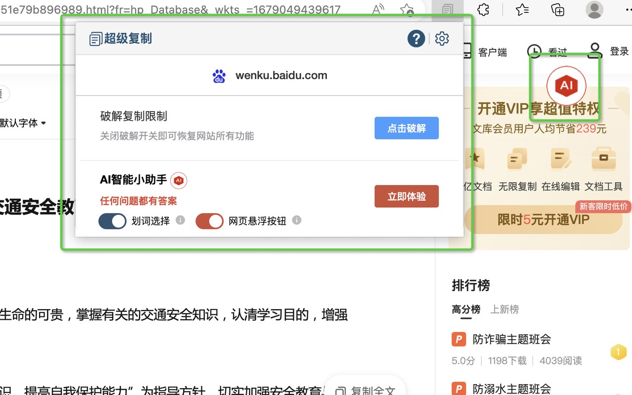Toggle the 网页悬浮按钮 switch
Image resolution: width=632 pixels, height=395 pixels.
point(209,221)
